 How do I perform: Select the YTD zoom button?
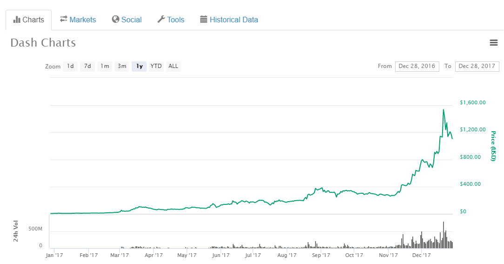(156, 66)
